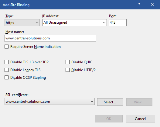160x127 pixels.
Task: Click the IP address field text All Unassigned
Action: coord(55,22)
